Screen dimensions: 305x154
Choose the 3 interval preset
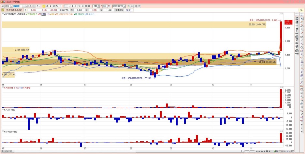click(76, 6)
